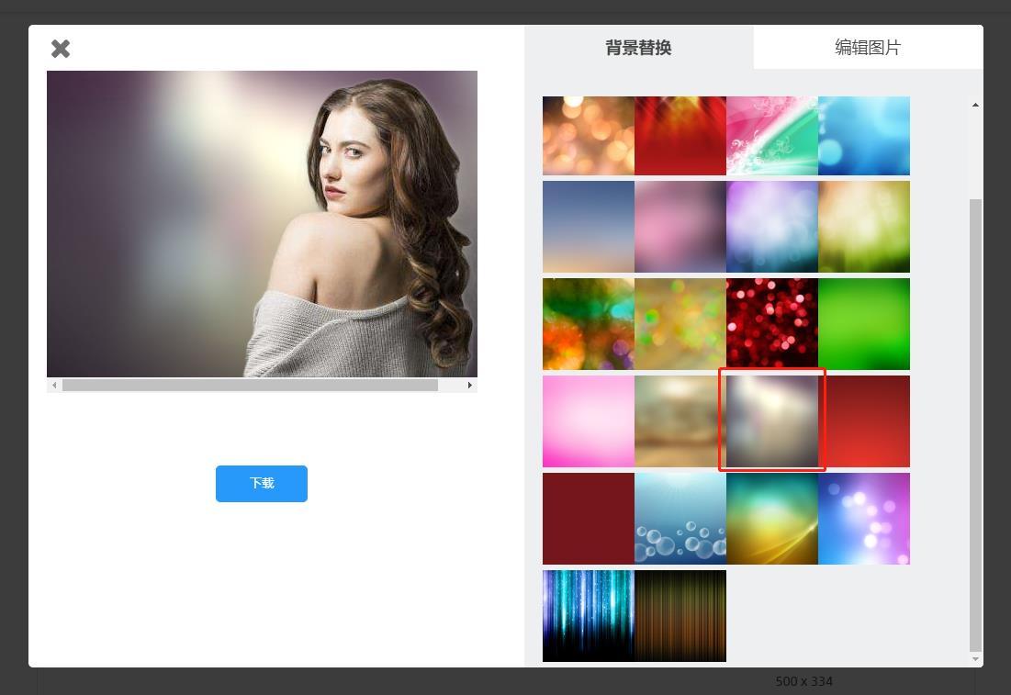Switch to the 背景替换 tab
This screenshot has height=695, width=1011.
638,47
